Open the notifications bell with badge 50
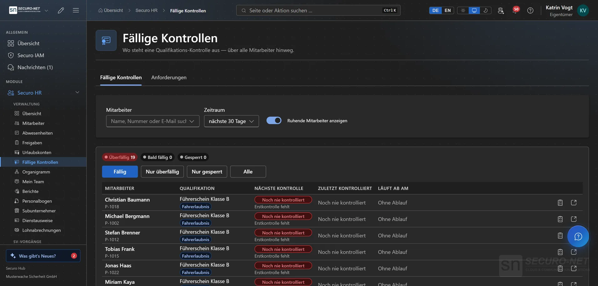The height and width of the screenshot is (286, 598). pyautogui.click(x=515, y=10)
